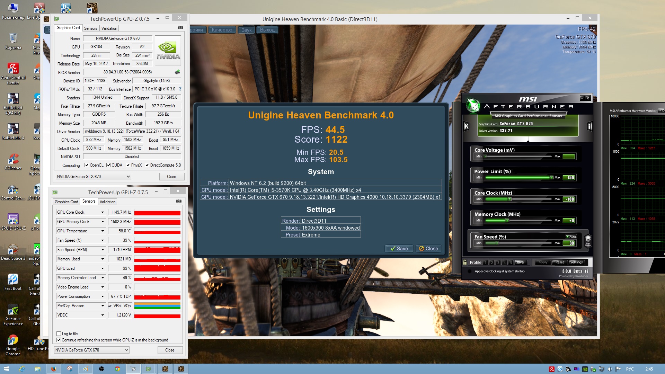Image resolution: width=665 pixels, height=374 pixels.
Task: Enable Log to file checkbox
Action: point(59,334)
